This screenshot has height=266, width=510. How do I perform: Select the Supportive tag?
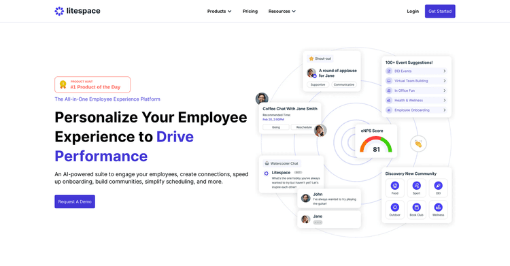pyautogui.click(x=318, y=84)
